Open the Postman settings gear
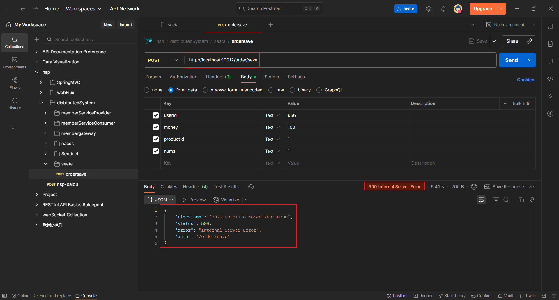The image size is (559, 300). coord(429,9)
